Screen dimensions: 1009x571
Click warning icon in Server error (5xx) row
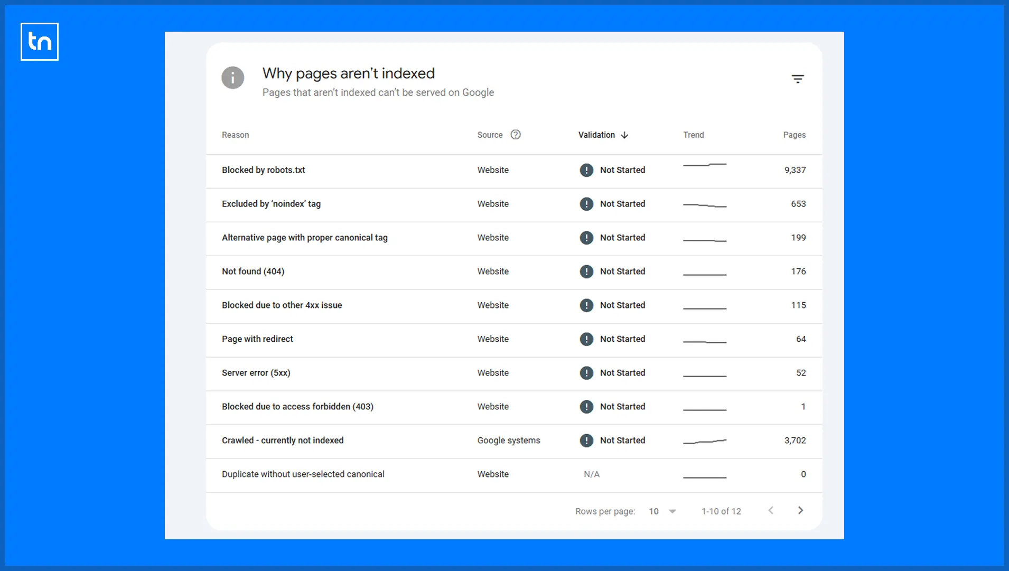(x=586, y=373)
